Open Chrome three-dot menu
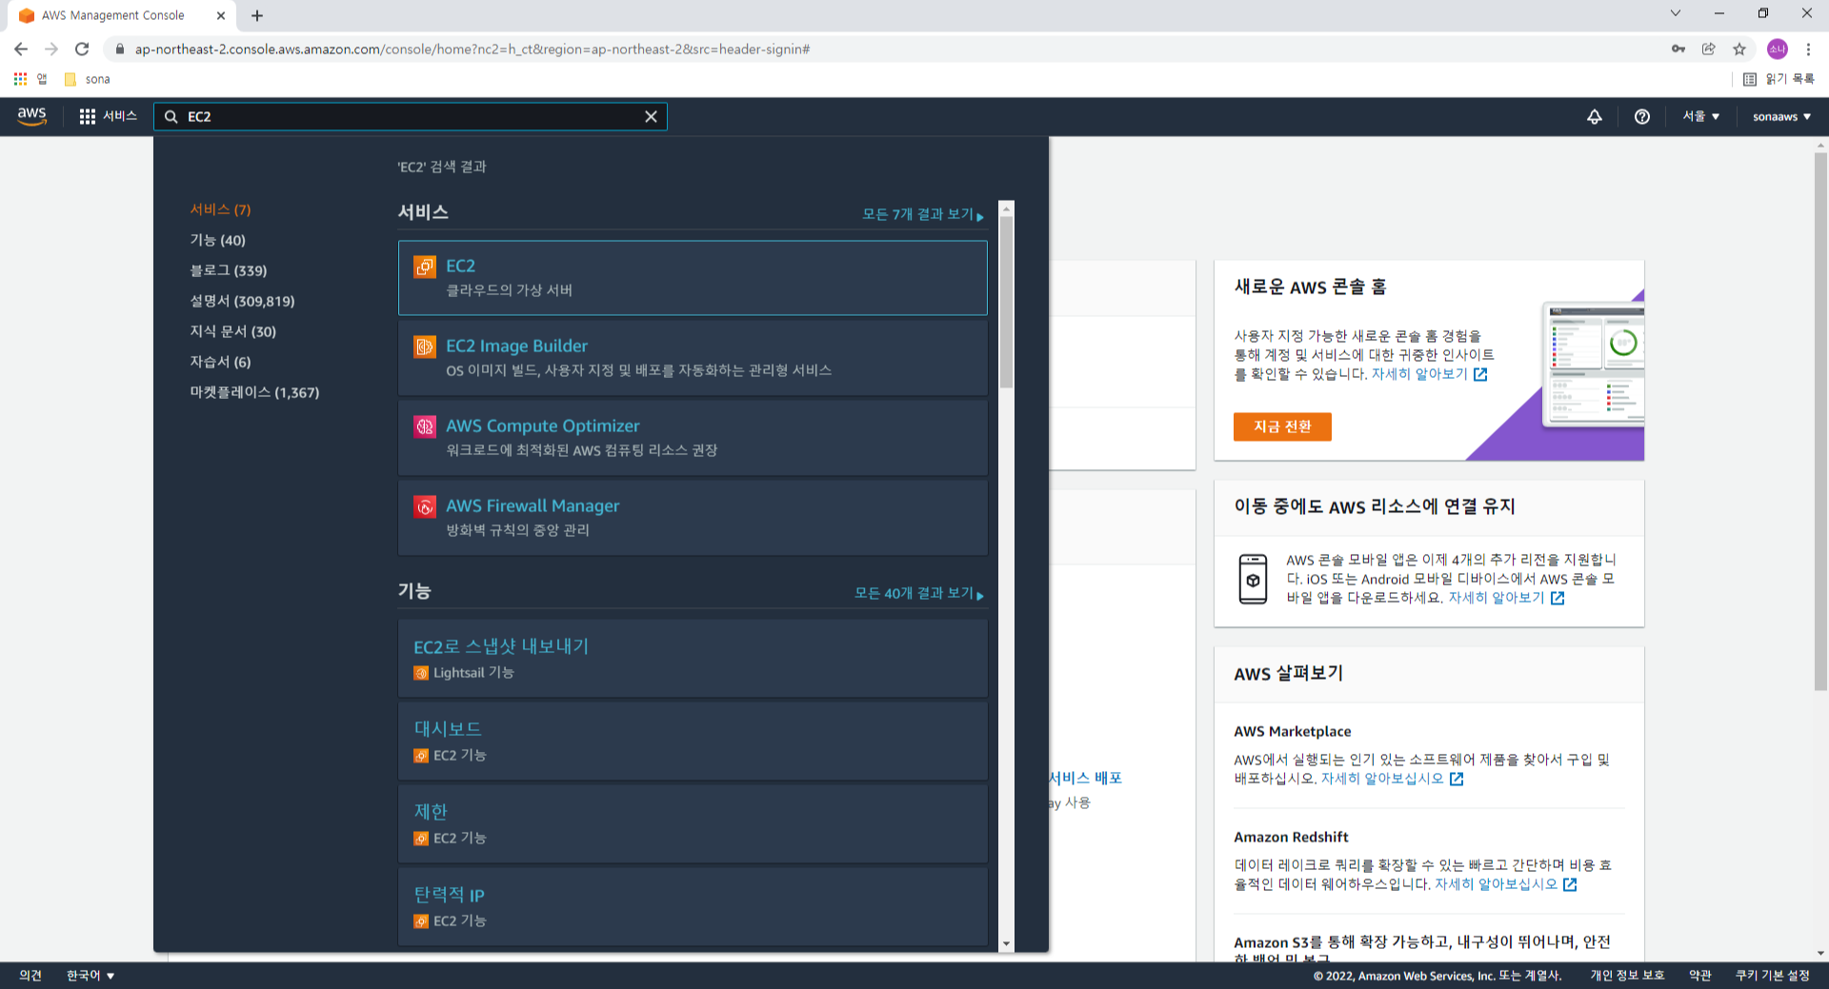1829x989 pixels. pyautogui.click(x=1808, y=49)
